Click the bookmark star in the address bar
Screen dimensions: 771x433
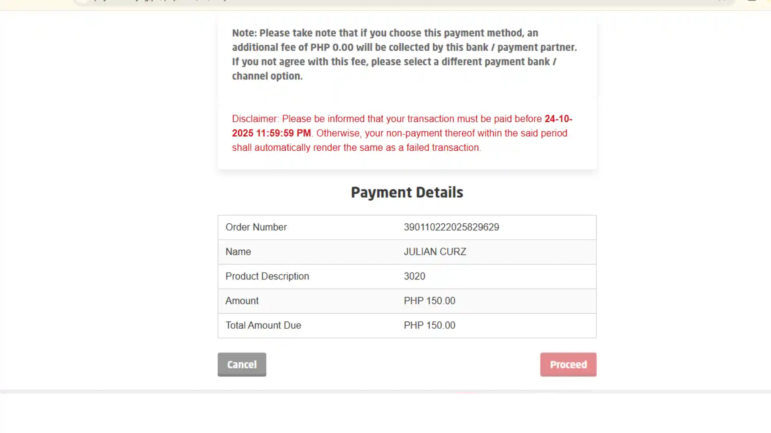tap(720, 2)
